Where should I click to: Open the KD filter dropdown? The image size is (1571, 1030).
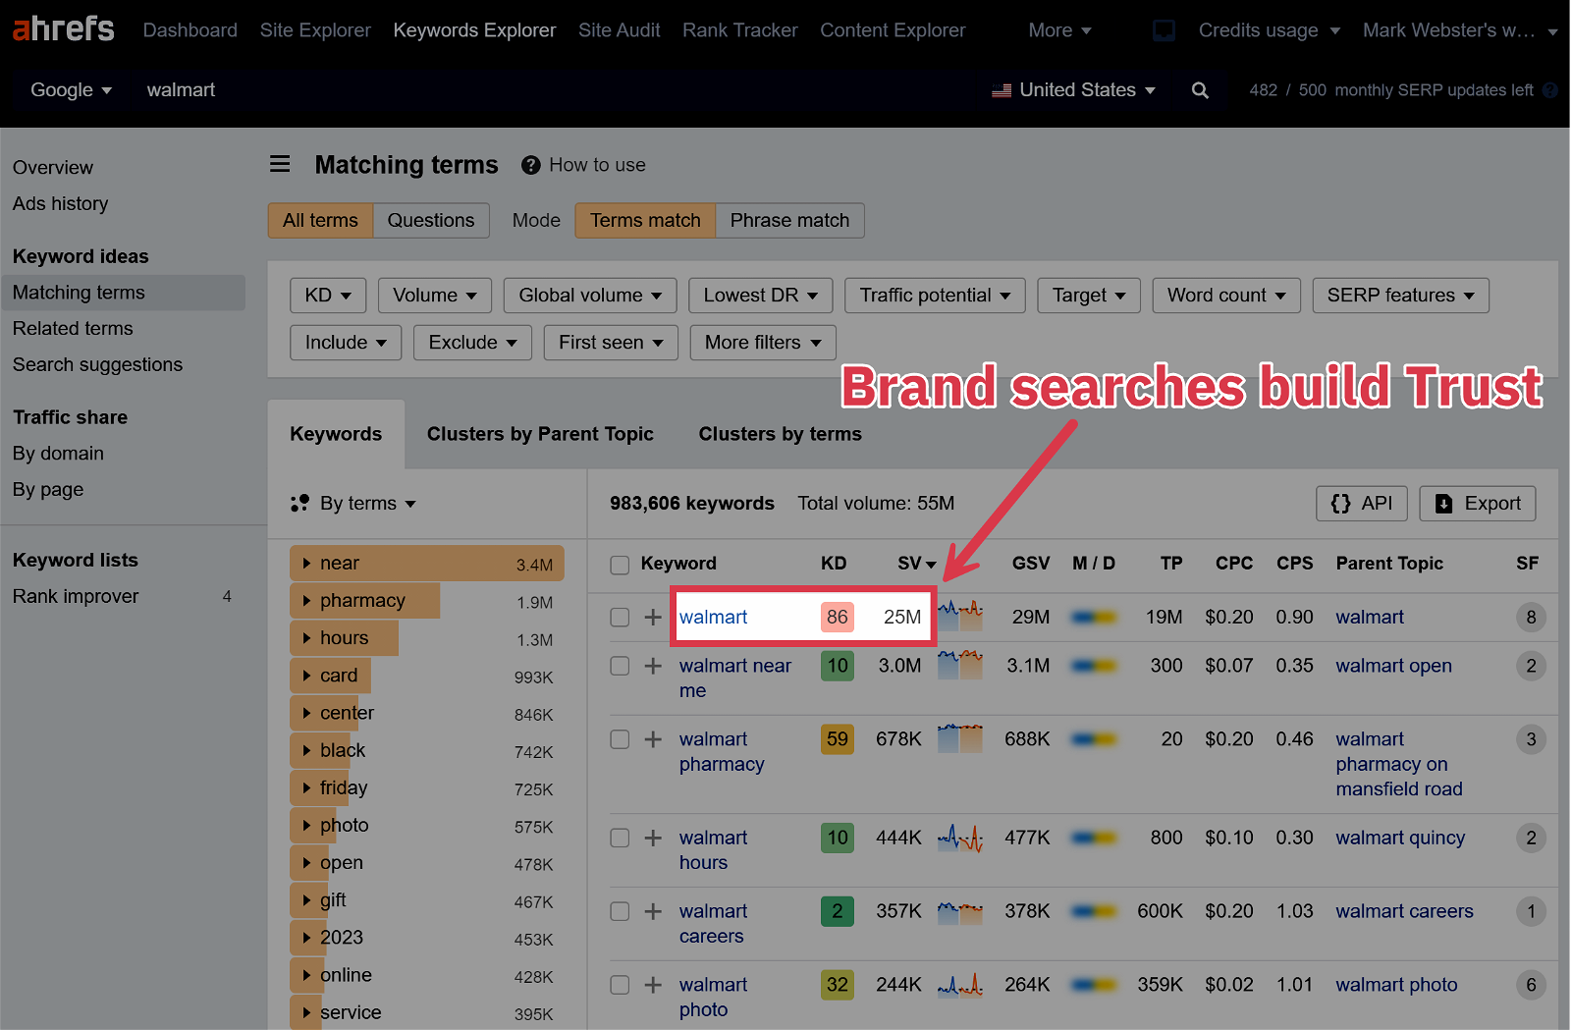(x=327, y=296)
